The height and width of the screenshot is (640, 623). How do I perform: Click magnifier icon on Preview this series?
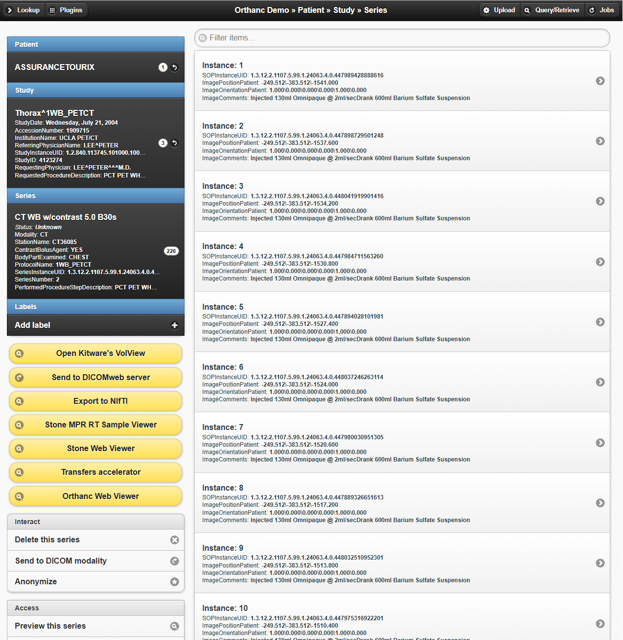[175, 626]
